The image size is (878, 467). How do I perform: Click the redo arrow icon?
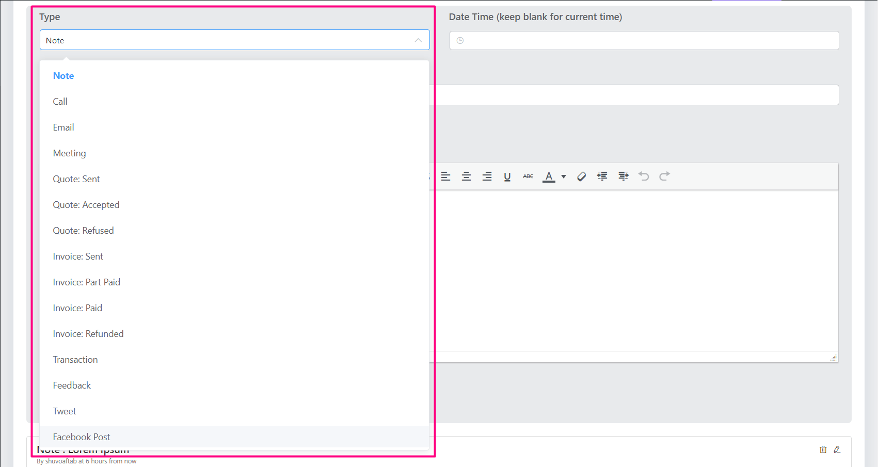point(664,176)
